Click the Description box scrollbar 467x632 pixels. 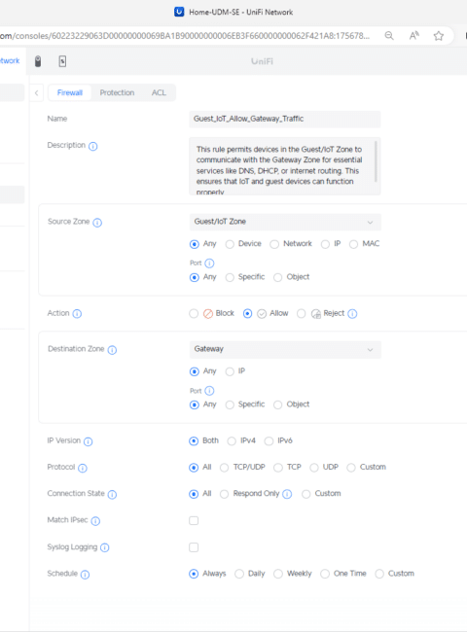[376, 161]
